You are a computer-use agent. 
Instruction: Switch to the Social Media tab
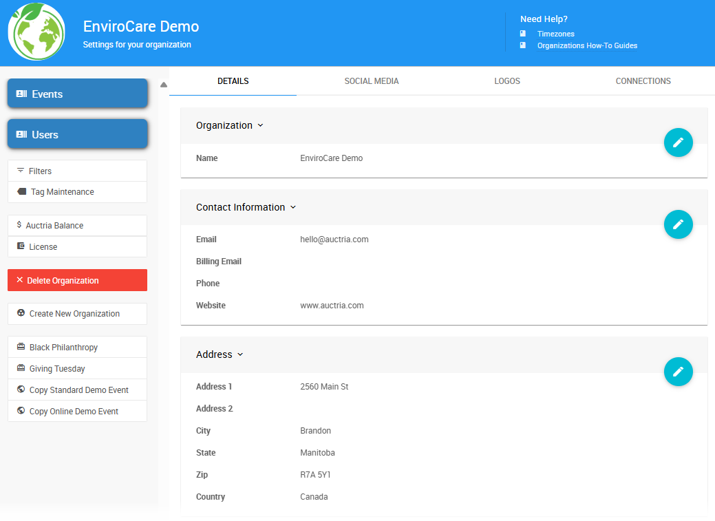point(371,81)
